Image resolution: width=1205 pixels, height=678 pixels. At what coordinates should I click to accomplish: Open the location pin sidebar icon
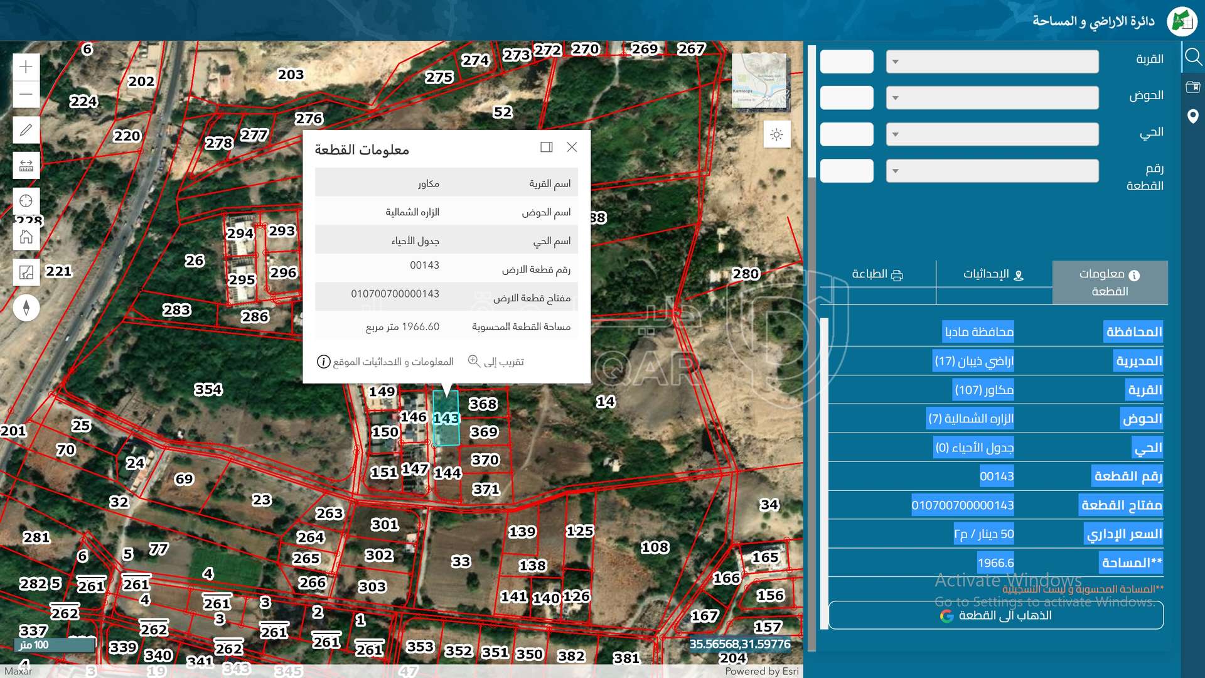click(1192, 116)
